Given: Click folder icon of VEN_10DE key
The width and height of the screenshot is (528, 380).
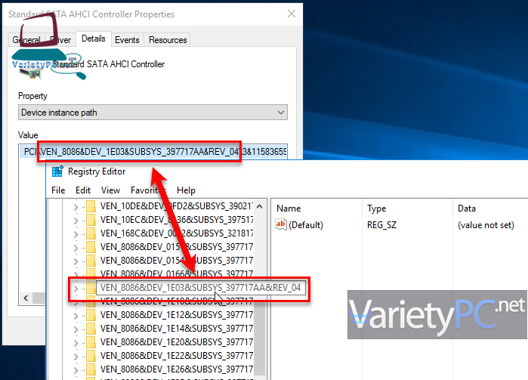Looking at the screenshot, I should [90, 208].
